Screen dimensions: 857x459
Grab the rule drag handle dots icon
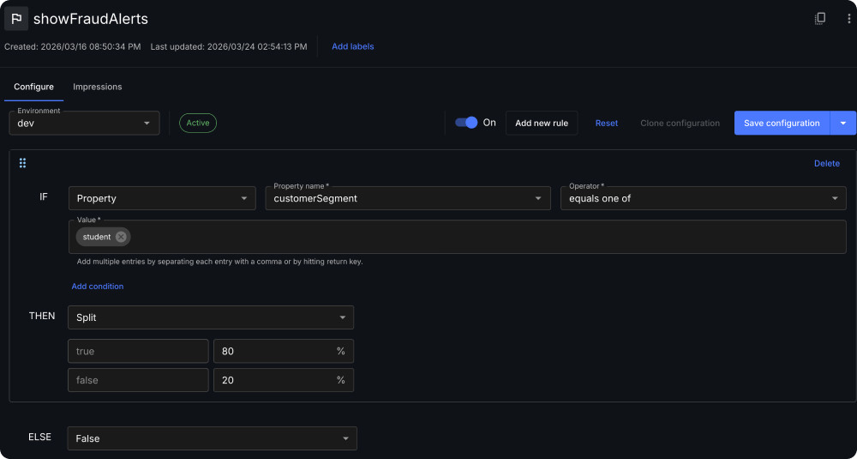(22, 163)
